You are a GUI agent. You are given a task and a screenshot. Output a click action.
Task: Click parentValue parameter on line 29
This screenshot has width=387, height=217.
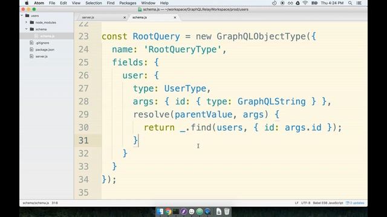[x=203, y=115]
